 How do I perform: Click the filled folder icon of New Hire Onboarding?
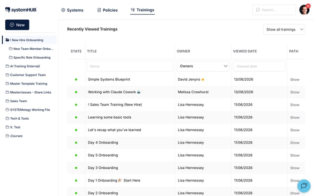pos(7,40)
